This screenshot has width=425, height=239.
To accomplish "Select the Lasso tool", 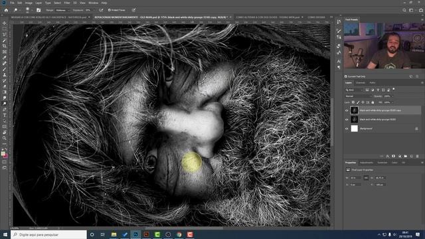I will pyautogui.click(x=5, y=35).
